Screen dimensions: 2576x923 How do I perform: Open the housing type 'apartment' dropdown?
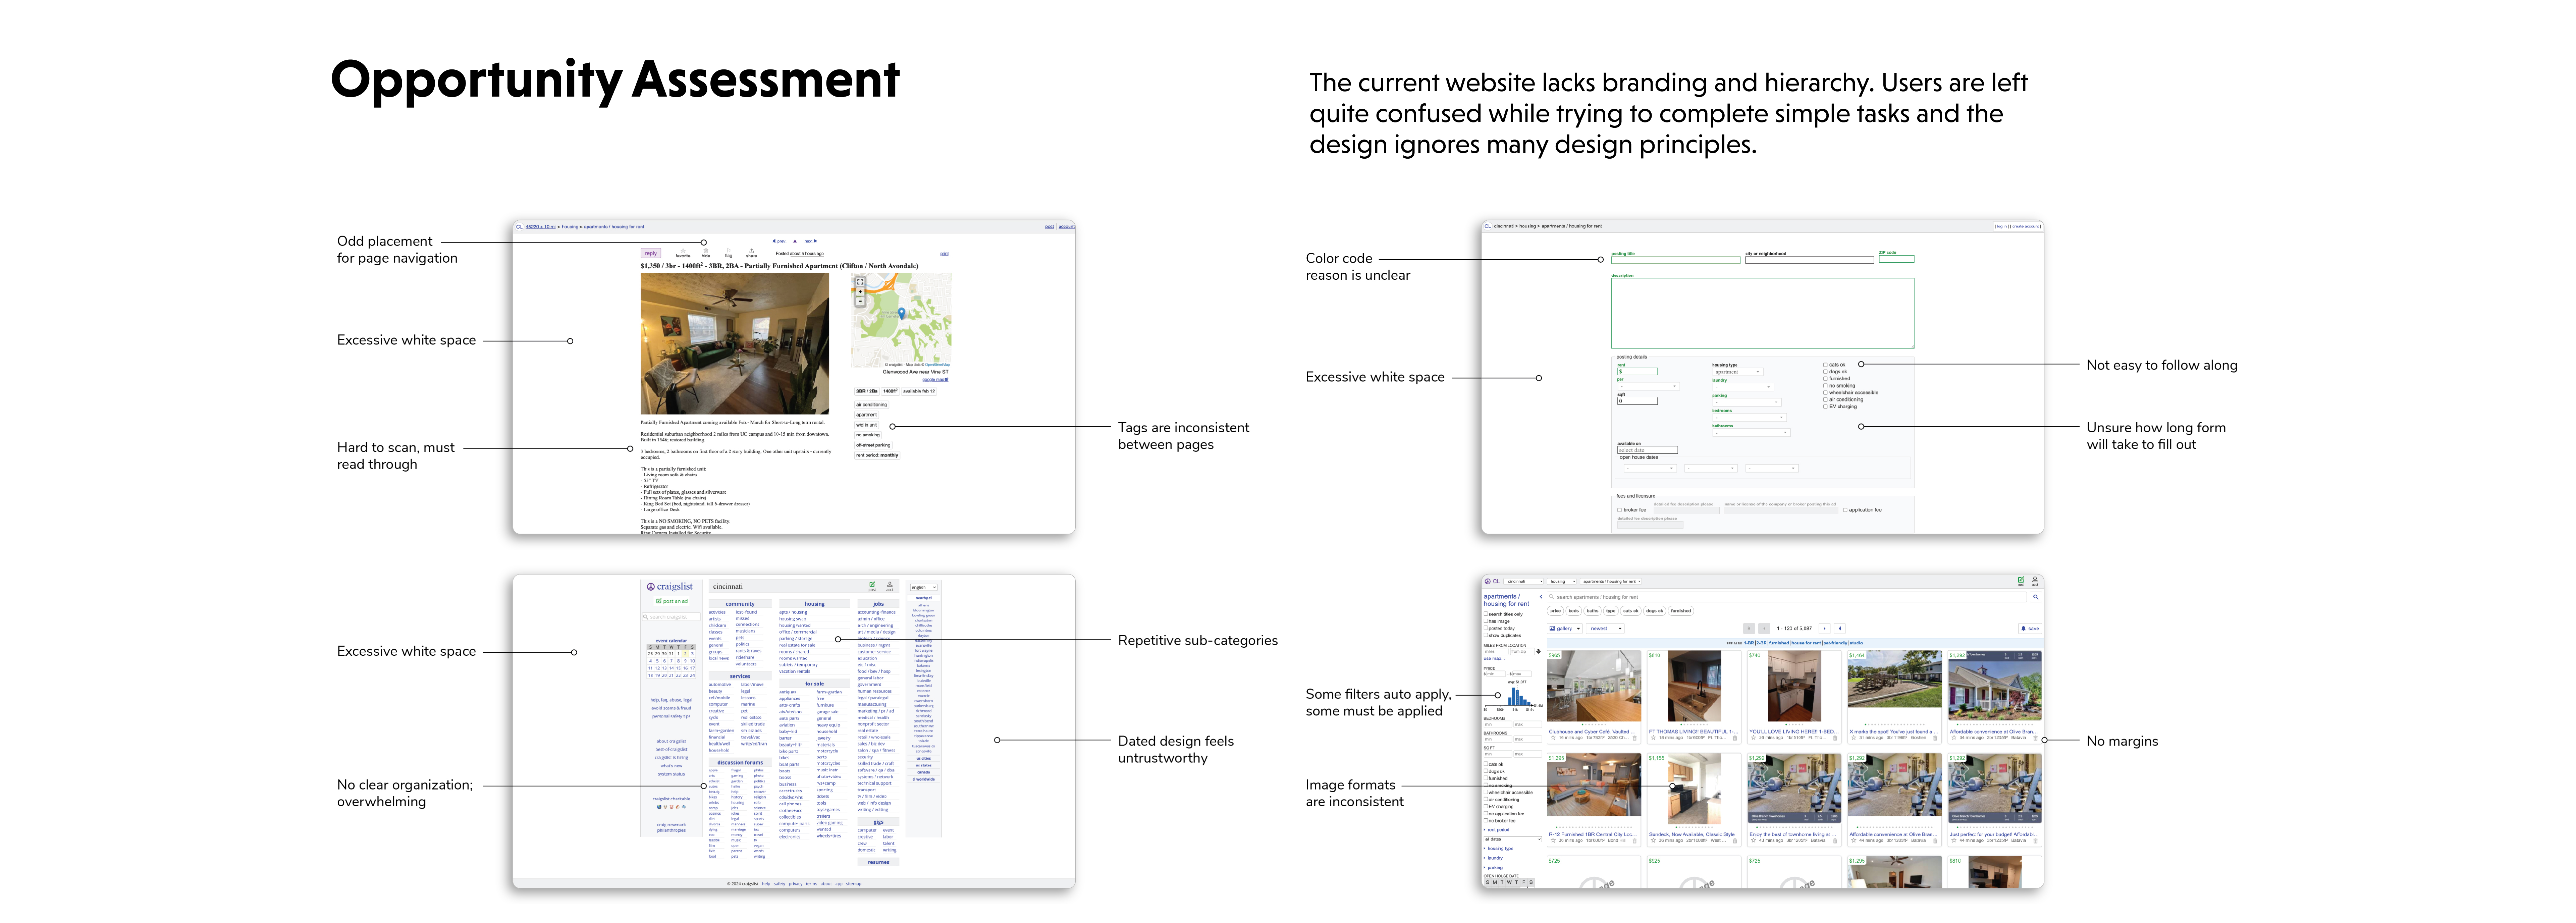tap(1738, 372)
